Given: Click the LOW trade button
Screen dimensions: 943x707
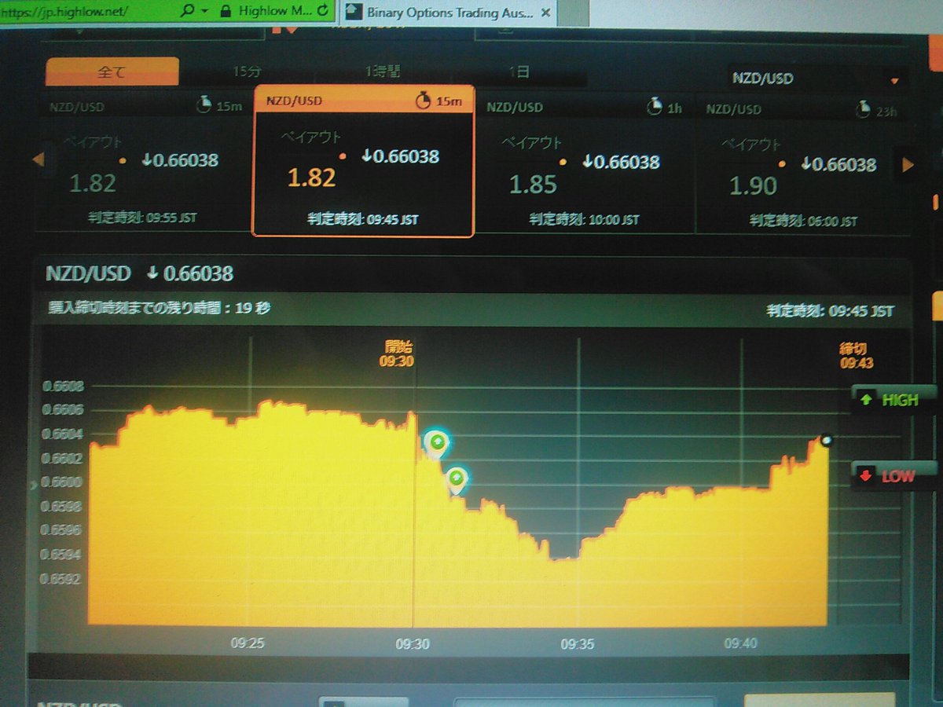Looking at the screenshot, I should coord(893,476).
